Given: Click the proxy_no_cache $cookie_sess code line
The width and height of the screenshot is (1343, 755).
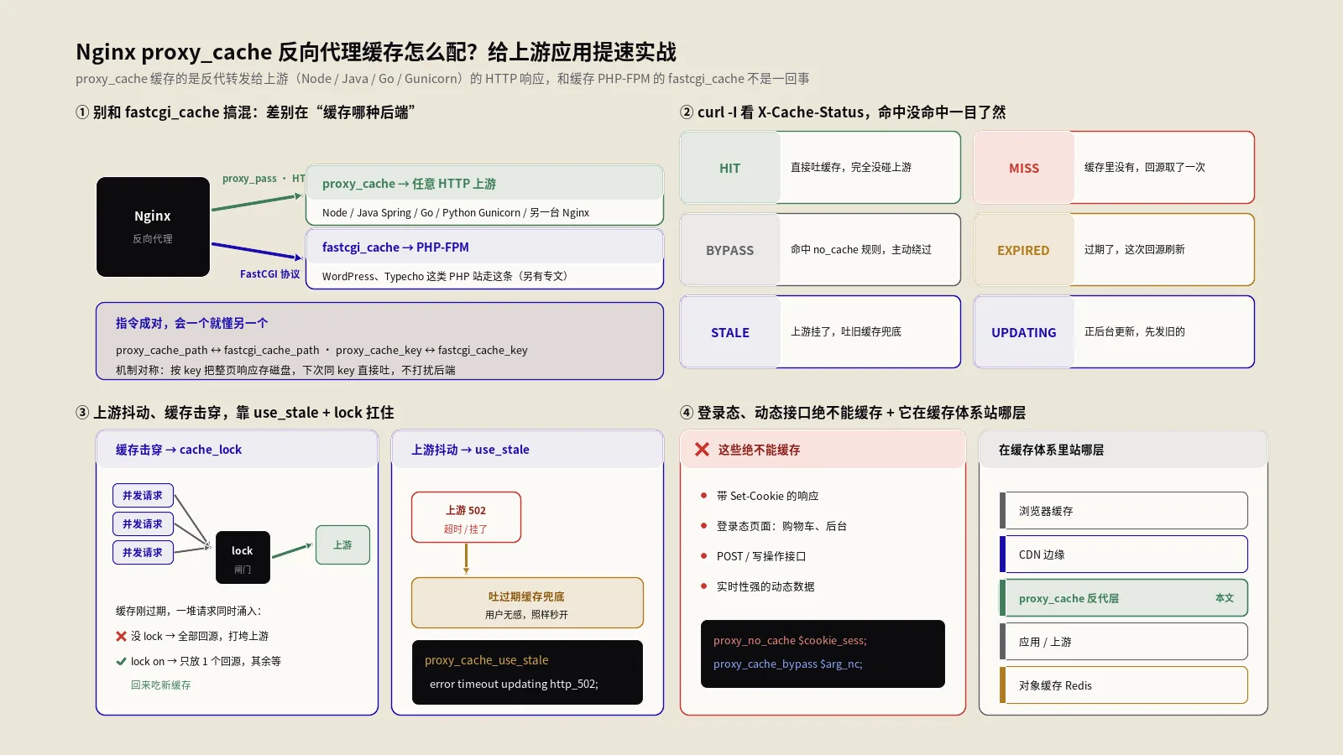Looking at the screenshot, I should 790,640.
